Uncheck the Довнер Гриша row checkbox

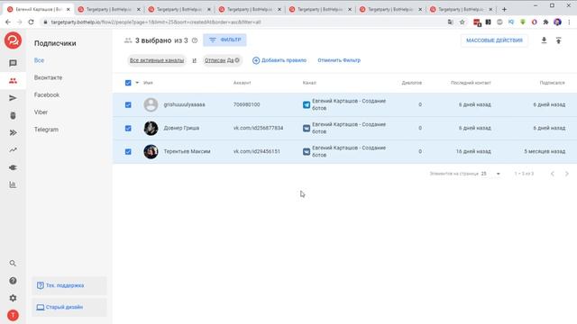[x=128, y=128]
